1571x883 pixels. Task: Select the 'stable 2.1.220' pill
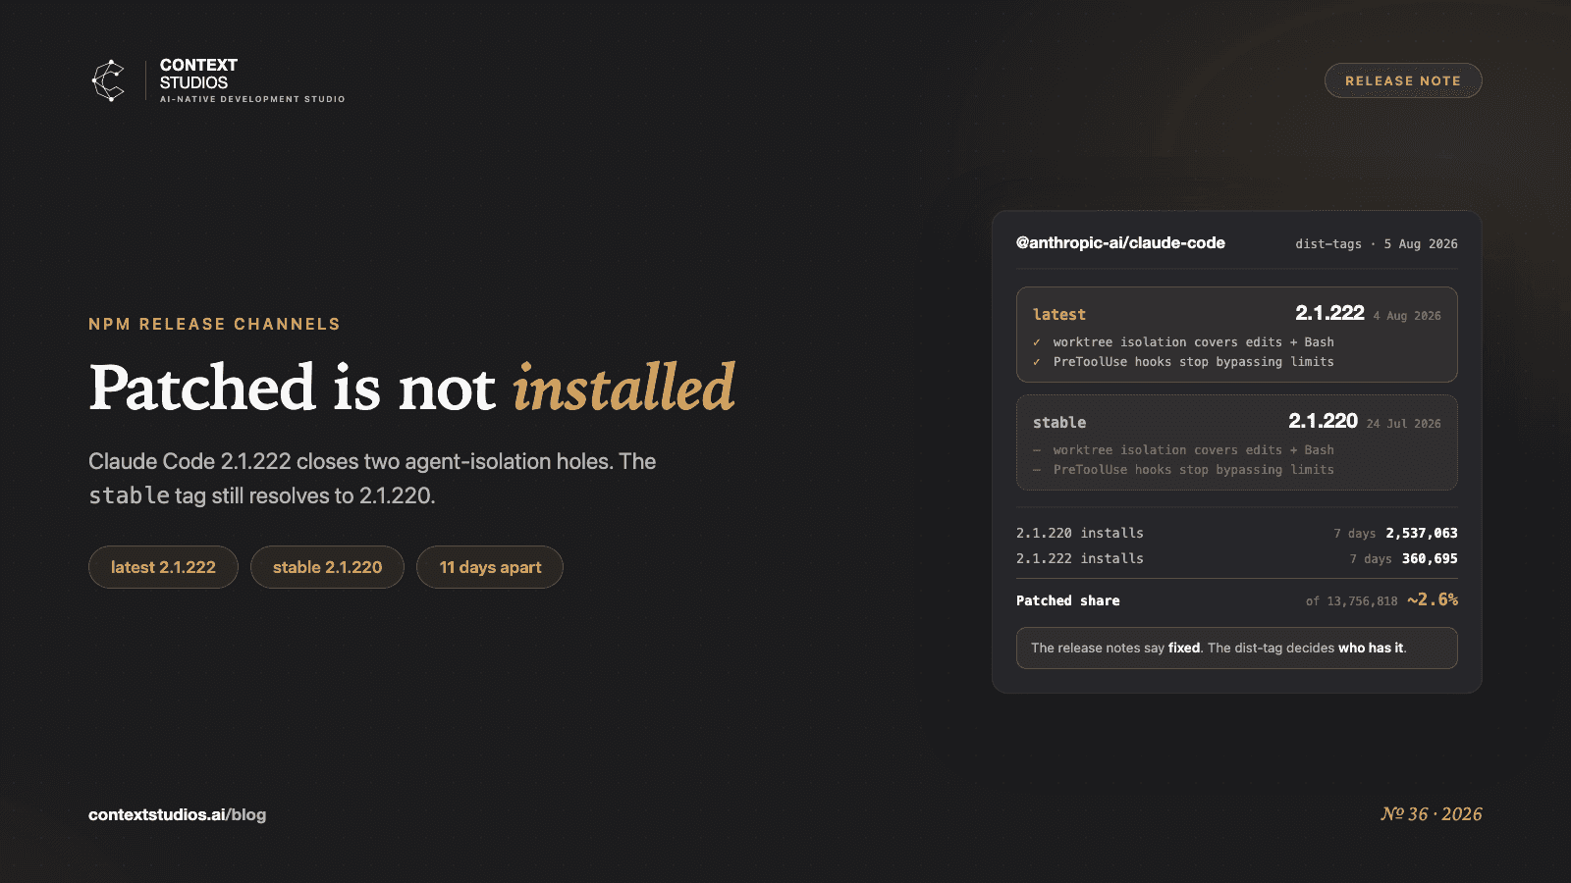click(327, 567)
